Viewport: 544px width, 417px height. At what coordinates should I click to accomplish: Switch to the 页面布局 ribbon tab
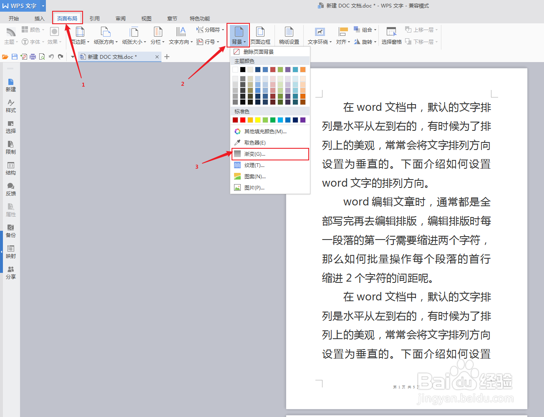(x=67, y=18)
